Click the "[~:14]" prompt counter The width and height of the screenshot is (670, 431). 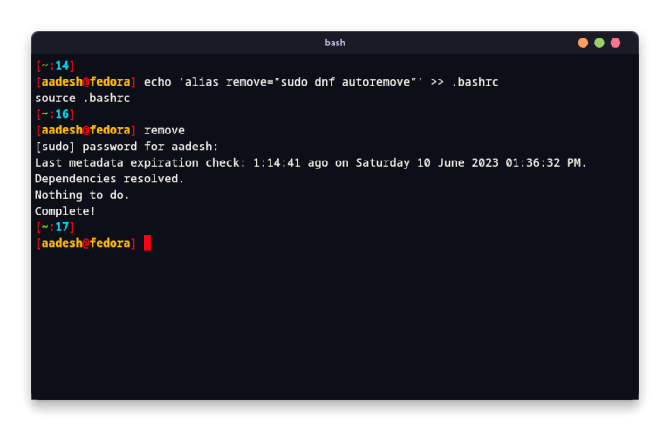(55, 65)
